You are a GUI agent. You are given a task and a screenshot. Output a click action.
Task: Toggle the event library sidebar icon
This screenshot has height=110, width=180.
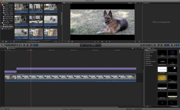click(x=3, y=41)
